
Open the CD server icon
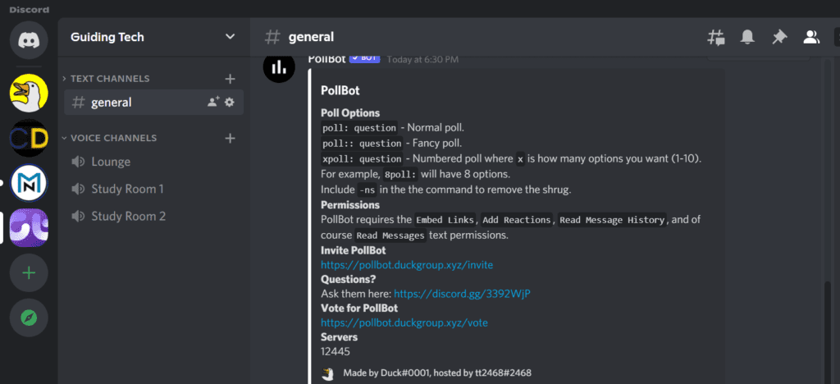tap(29, 138)
